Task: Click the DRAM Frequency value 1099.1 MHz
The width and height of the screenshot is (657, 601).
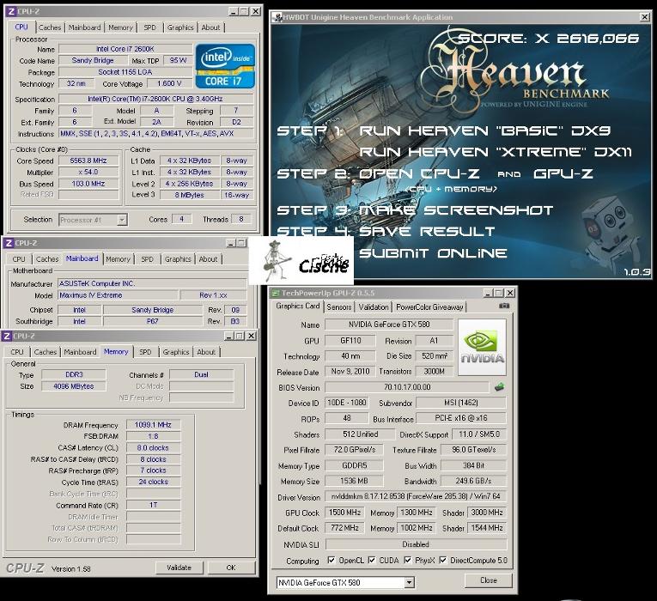Action: tap(153, 425)
